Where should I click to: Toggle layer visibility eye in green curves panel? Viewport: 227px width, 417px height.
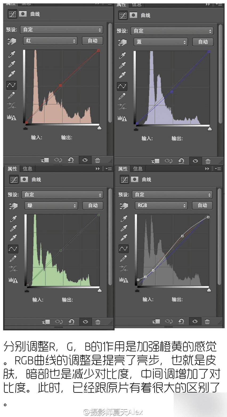coord(85,322)
